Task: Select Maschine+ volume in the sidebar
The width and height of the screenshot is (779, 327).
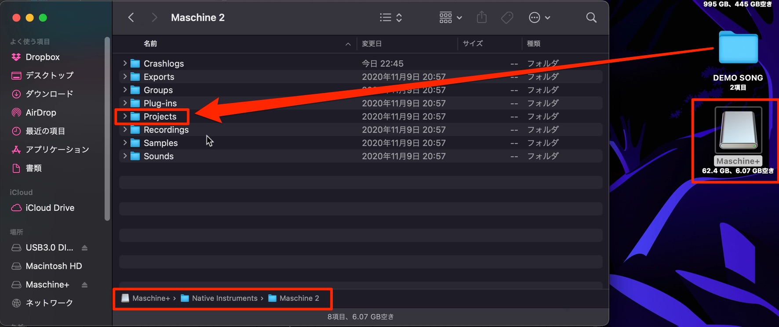Action: (x=40, y=284)
